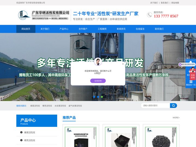Screen dimensions: 196x147
Task: Click the 蜂窝活性炭 search keyword
Action: pyautogui.click(x=35, y=106)
